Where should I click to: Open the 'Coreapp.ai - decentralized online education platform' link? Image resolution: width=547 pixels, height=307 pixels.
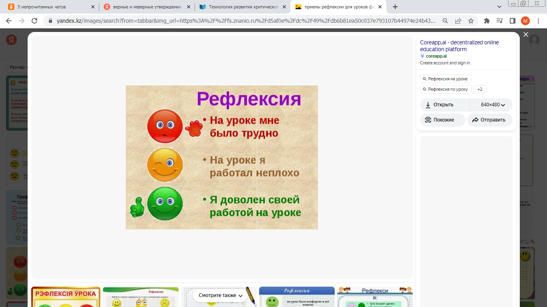pos(459,46)
